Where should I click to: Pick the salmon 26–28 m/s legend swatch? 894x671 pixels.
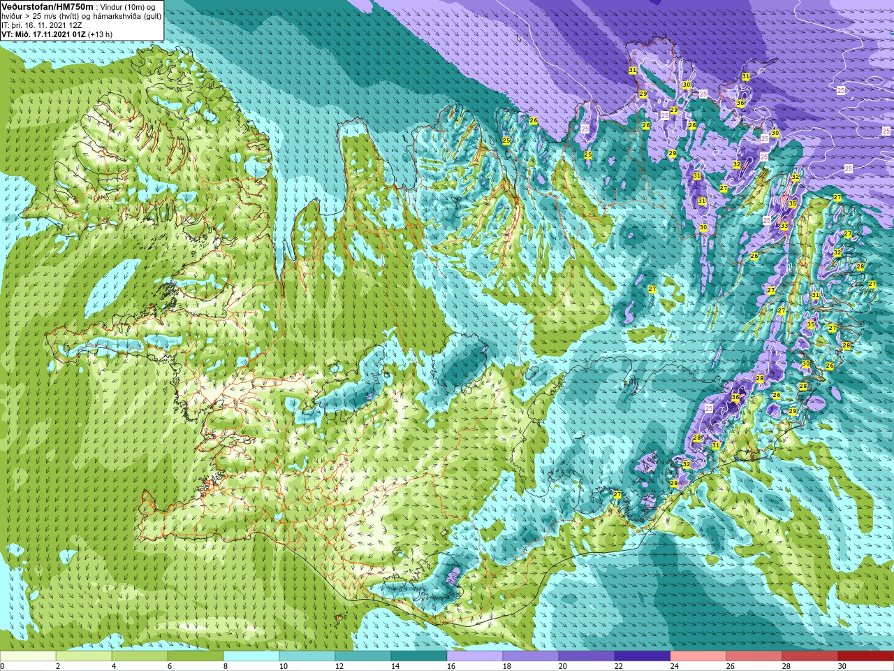754,656
